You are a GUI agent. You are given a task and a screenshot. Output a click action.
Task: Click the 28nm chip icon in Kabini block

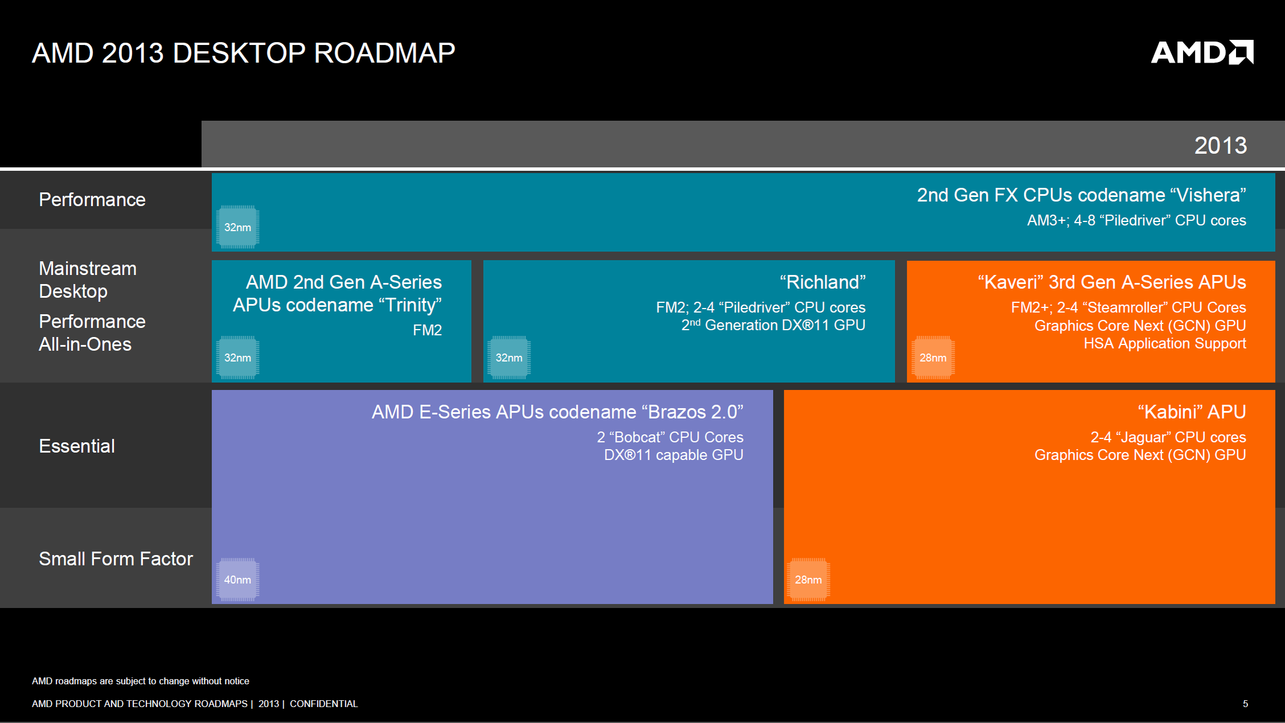808,580
